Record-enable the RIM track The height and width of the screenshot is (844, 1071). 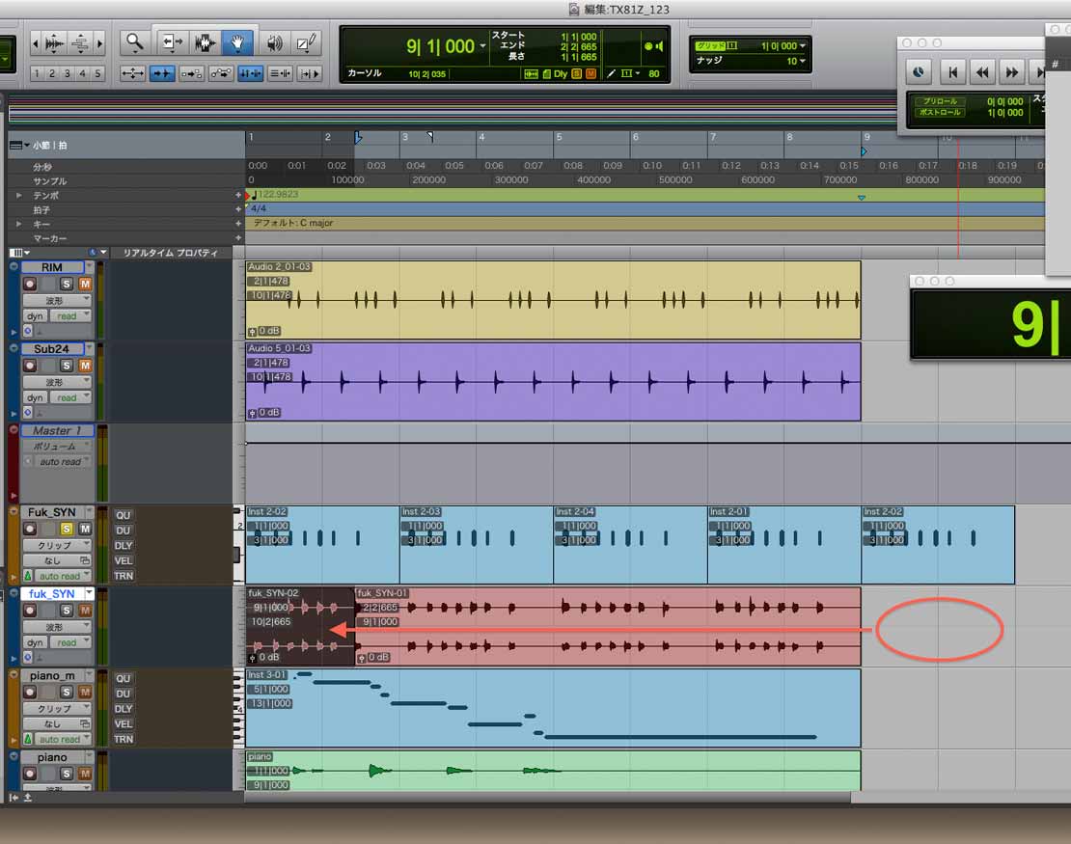29,284
